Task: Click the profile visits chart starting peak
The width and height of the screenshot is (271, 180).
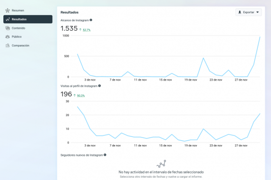Action: (77, 107)
